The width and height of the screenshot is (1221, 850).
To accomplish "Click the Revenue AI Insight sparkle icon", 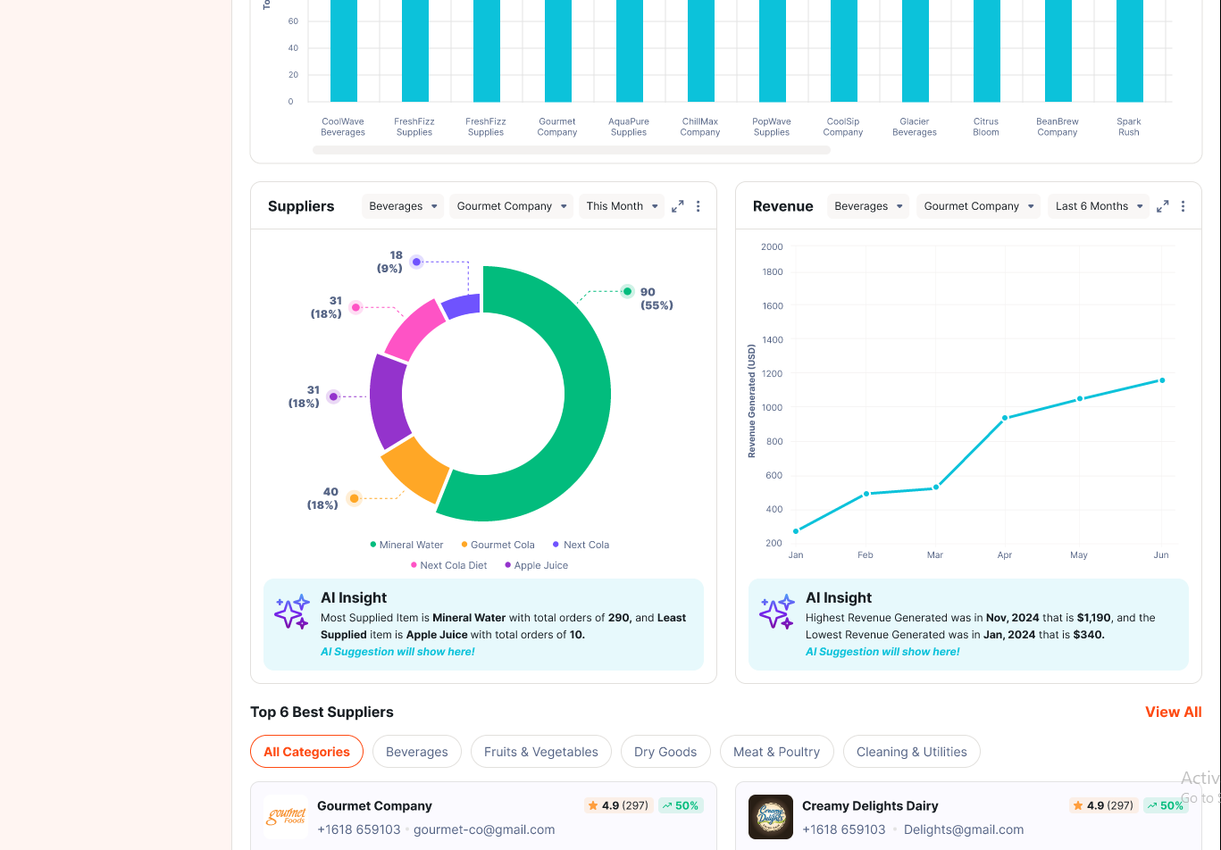I will pos(777,612).
